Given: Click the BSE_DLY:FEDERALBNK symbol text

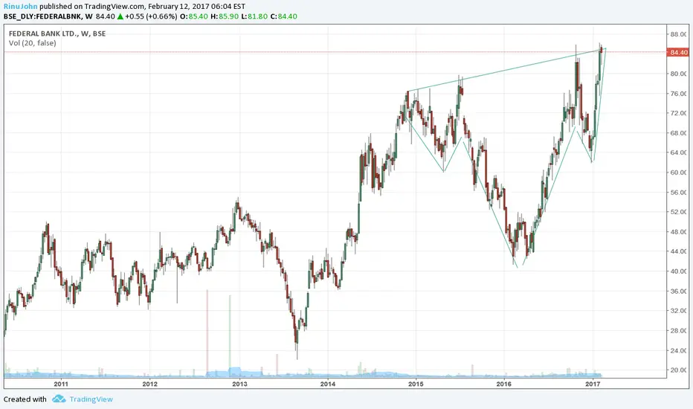Looking at the screenshot, I should pyautogui.click(x=42, y=16).
